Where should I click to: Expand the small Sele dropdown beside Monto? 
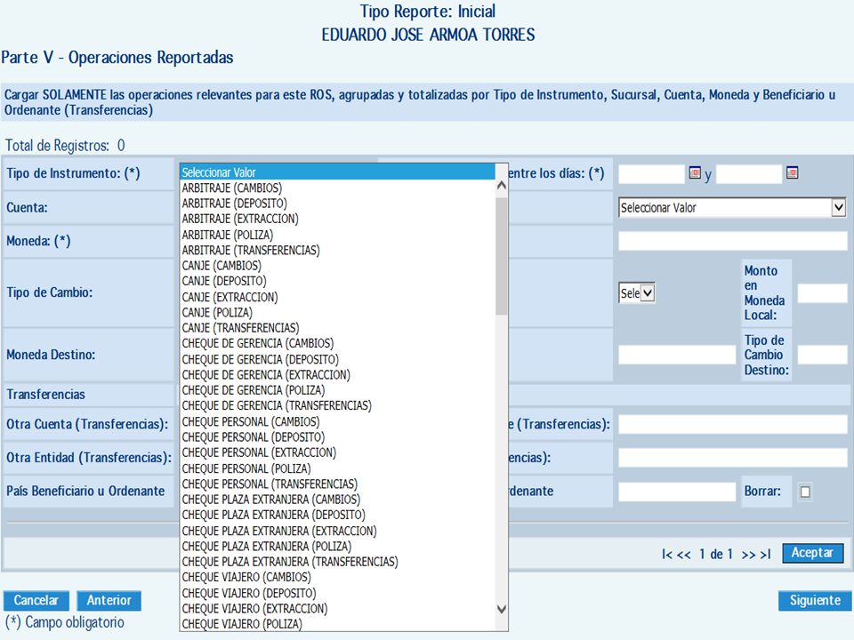[637, 293]
